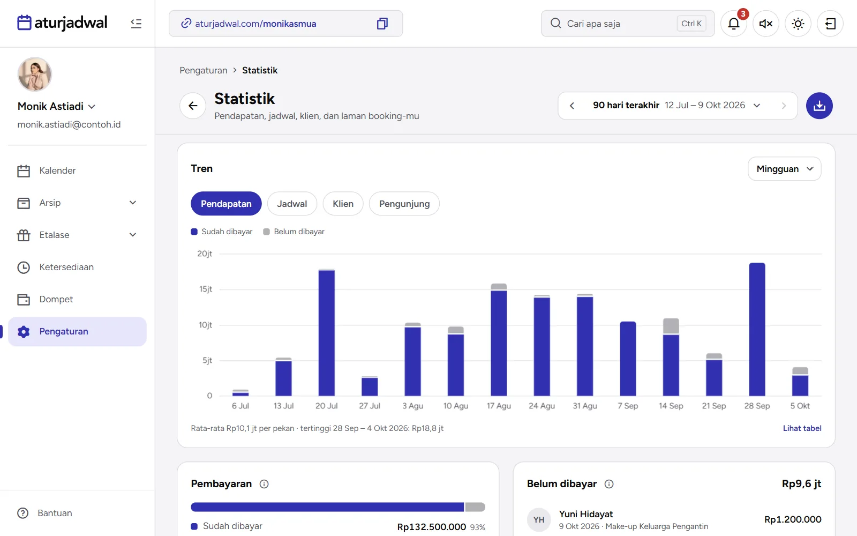The height and width of the screenshot is (536, 857).
Task: Expand the Etalase submenu
Action: [x=133, y=235]
